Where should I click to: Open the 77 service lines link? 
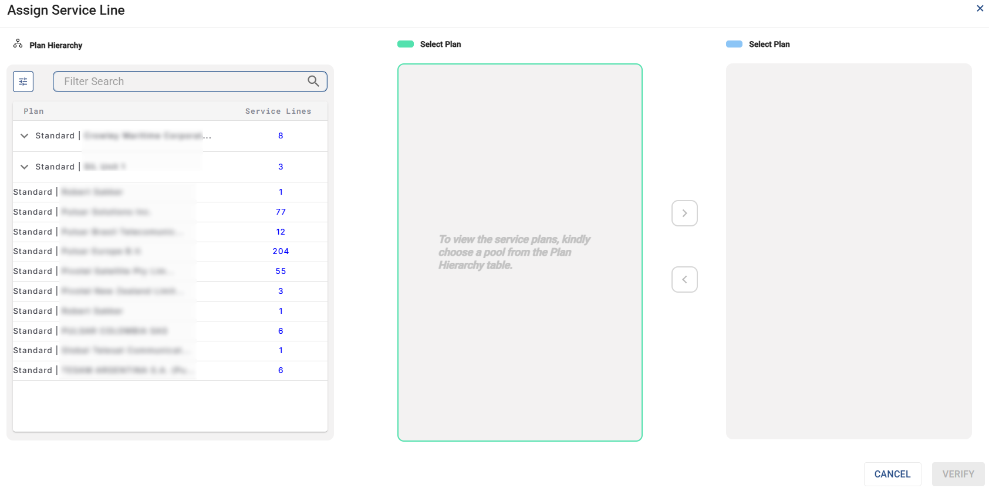pyautogui.click(x=281, y=212)
